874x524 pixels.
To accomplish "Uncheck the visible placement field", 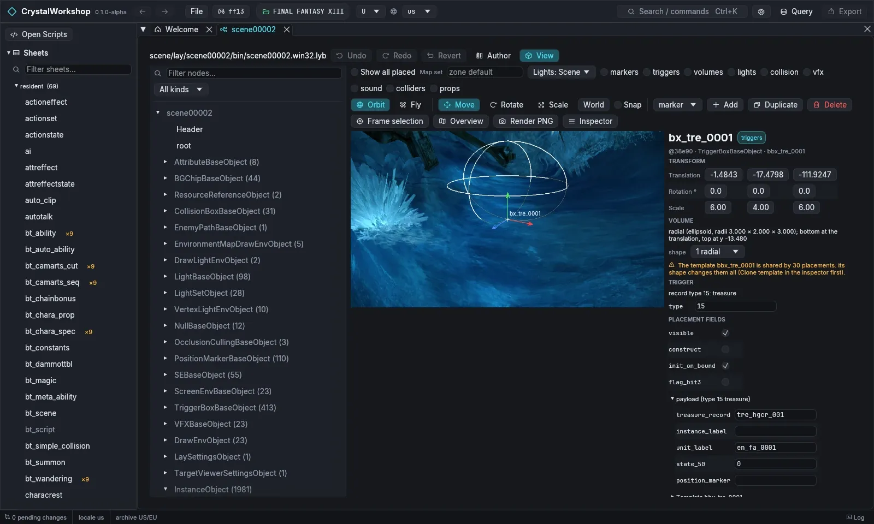I will pos(725,333).
